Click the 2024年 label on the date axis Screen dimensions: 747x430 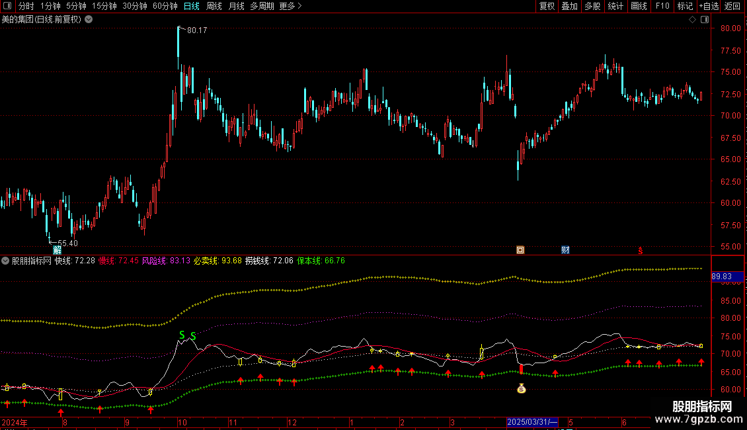[x=15, y=422]
